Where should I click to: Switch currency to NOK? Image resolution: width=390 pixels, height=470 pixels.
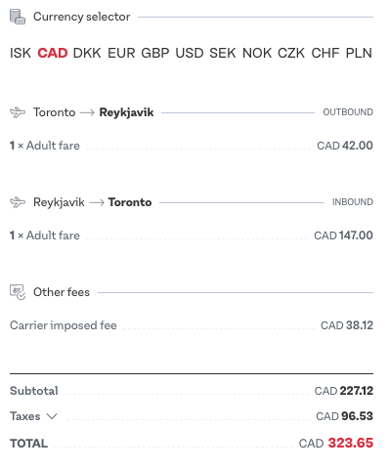[x=257, y=53]
